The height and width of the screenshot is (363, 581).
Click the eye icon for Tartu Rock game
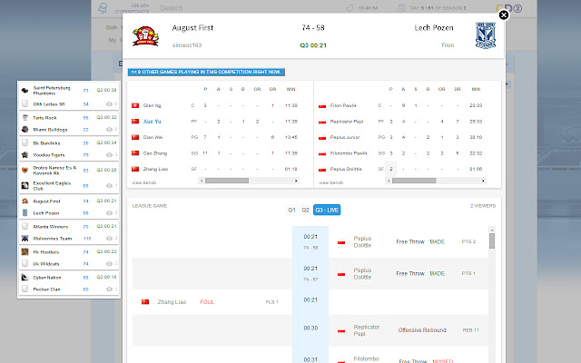pyautogui.click(x=109, y=130)
